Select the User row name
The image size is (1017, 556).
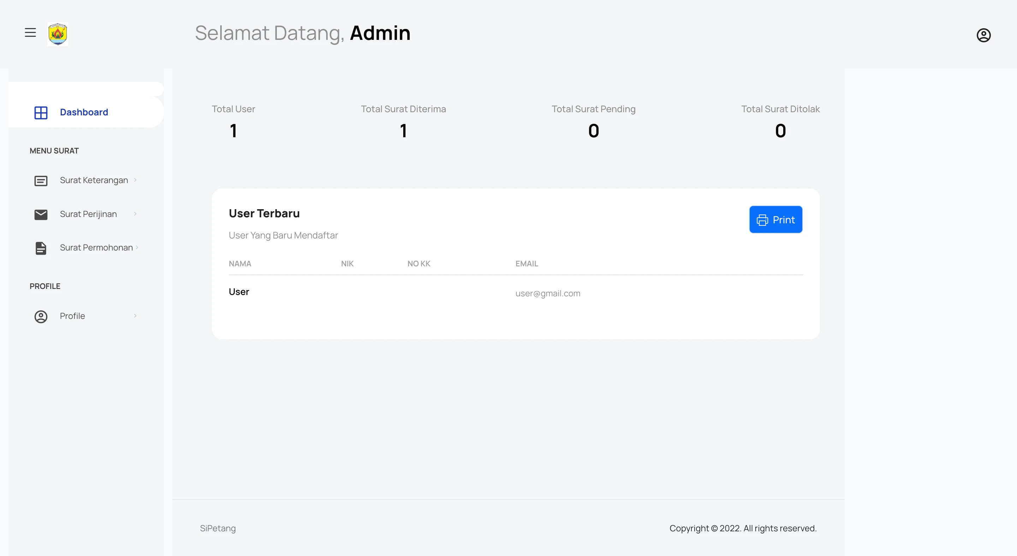239,292
